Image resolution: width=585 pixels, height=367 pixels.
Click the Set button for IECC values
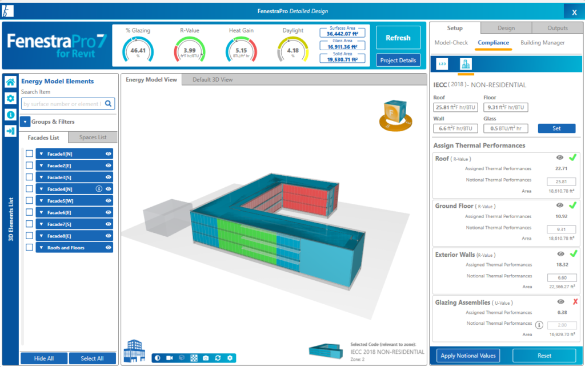(x=556, y=128)
